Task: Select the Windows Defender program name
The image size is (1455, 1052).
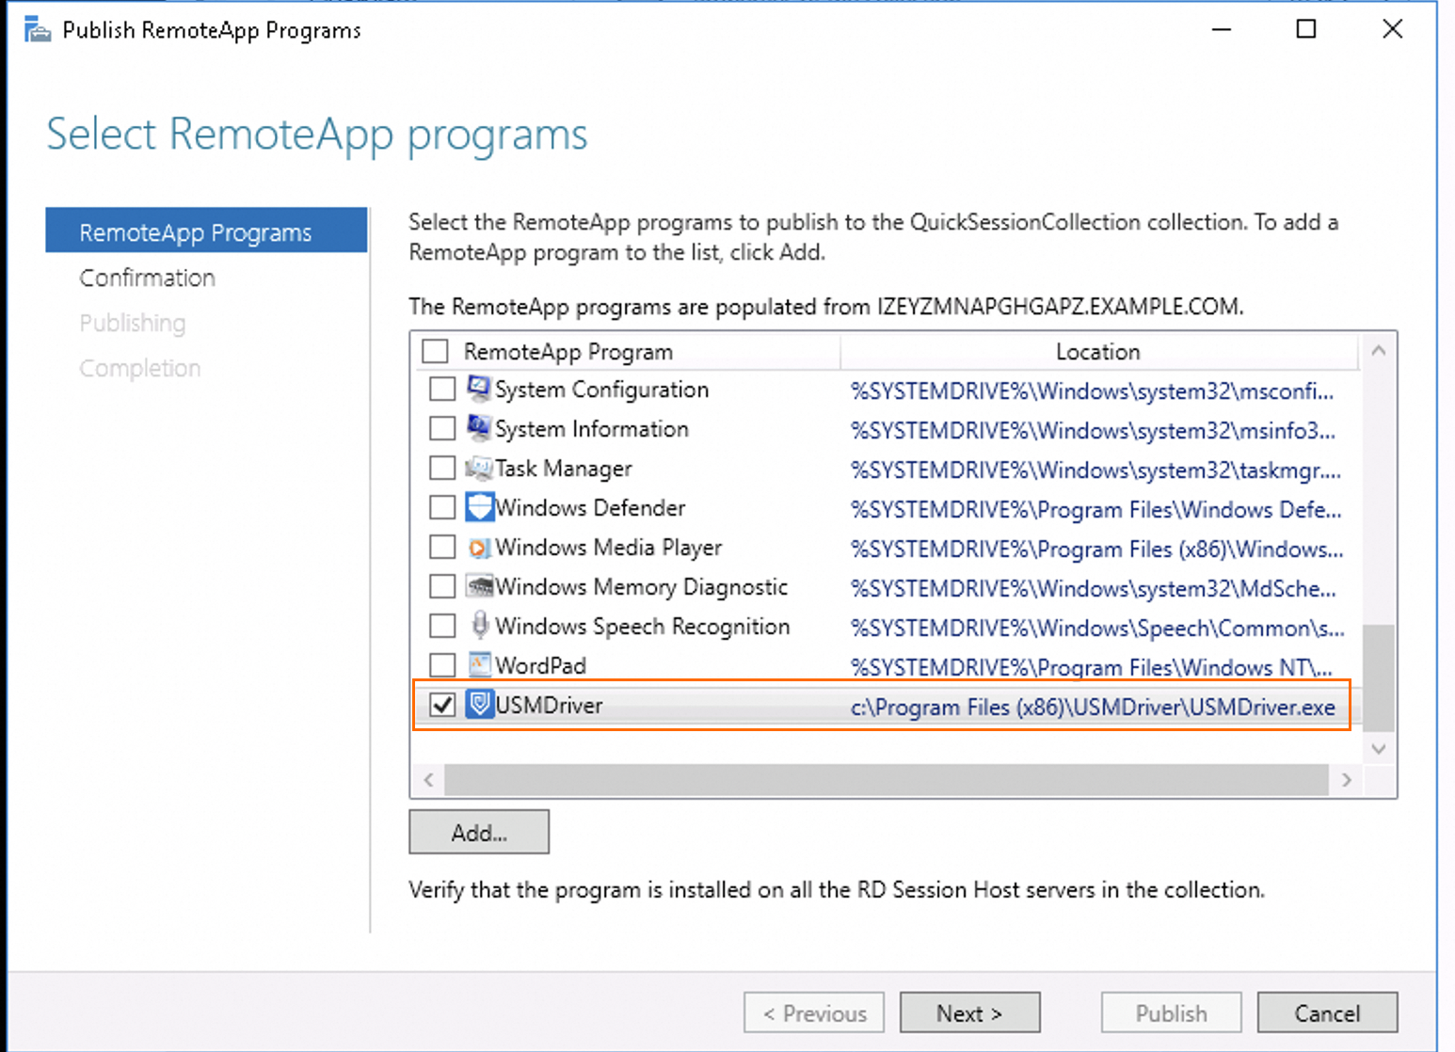Action: click(590, 508)
